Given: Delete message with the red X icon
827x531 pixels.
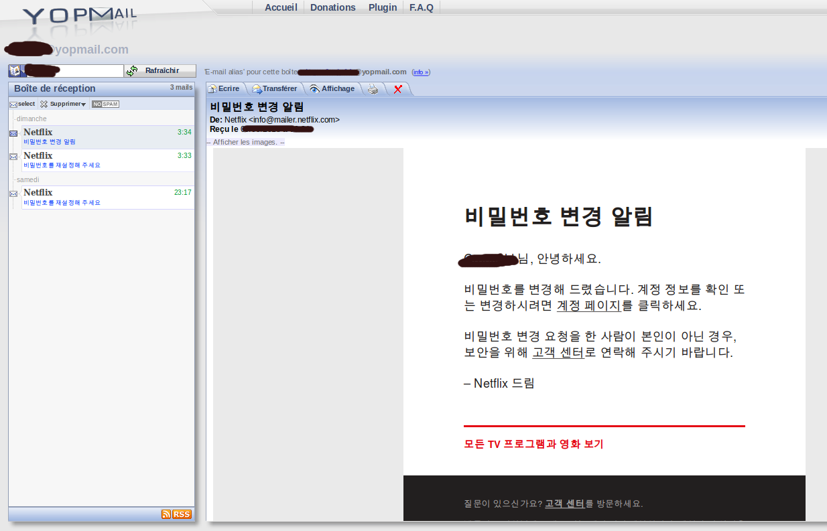Looking at the screenshot, I should click(x=397, y=89).
